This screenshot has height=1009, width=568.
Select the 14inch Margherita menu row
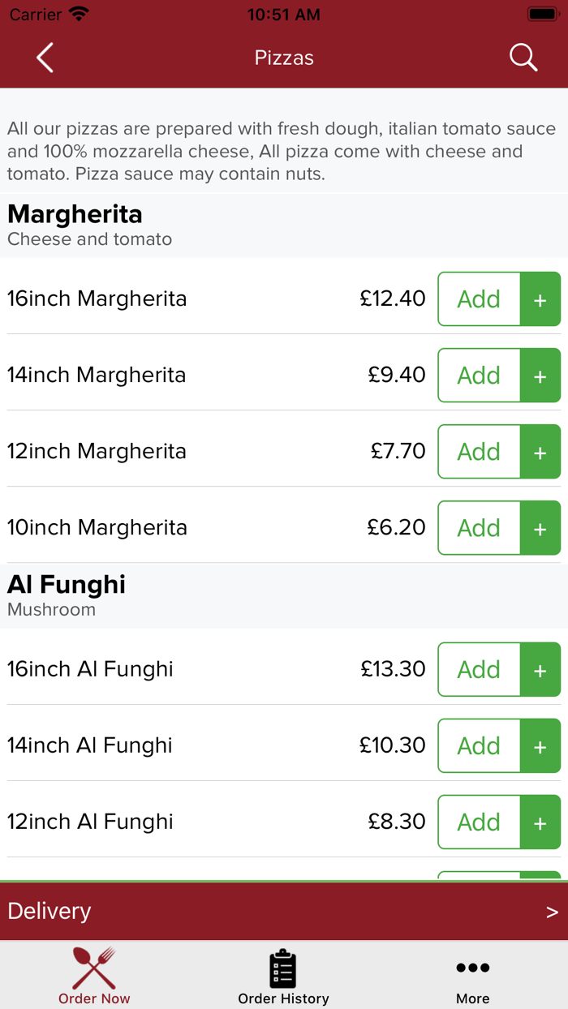coord(97,376)
